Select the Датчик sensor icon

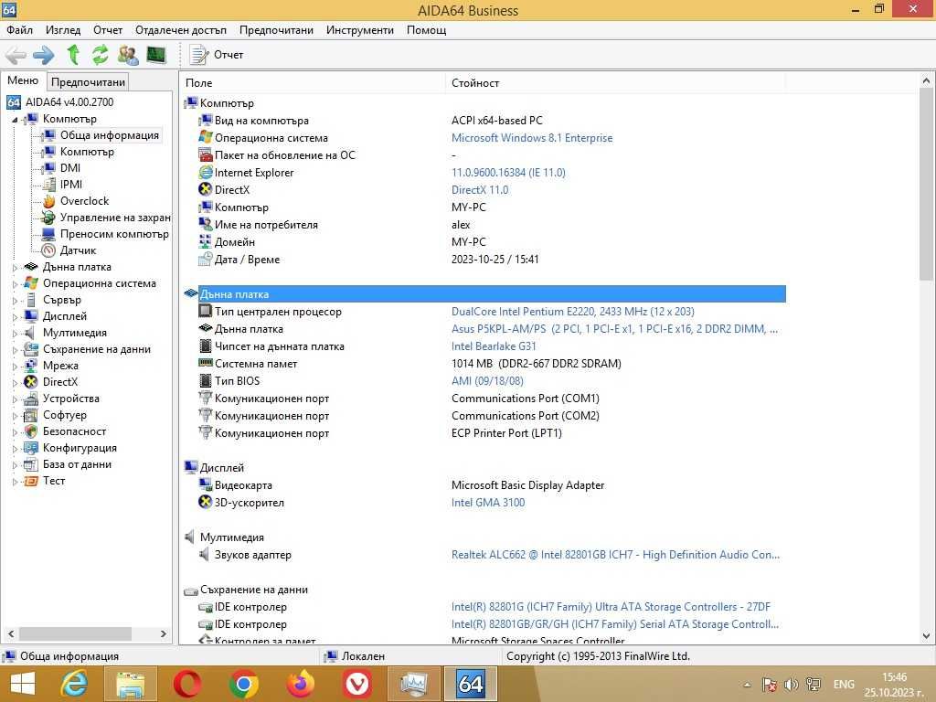point(49,250)
